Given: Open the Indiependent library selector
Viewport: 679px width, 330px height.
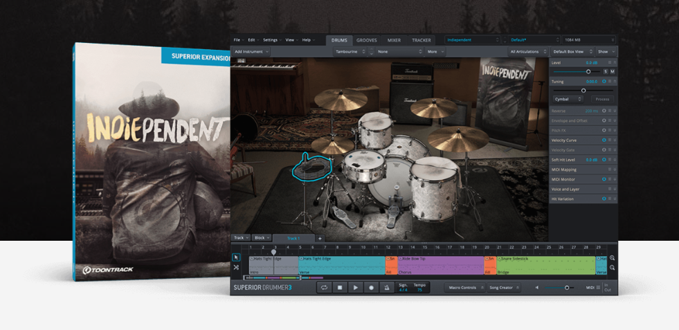Looking at the screenshot, I should coord(473,40).
